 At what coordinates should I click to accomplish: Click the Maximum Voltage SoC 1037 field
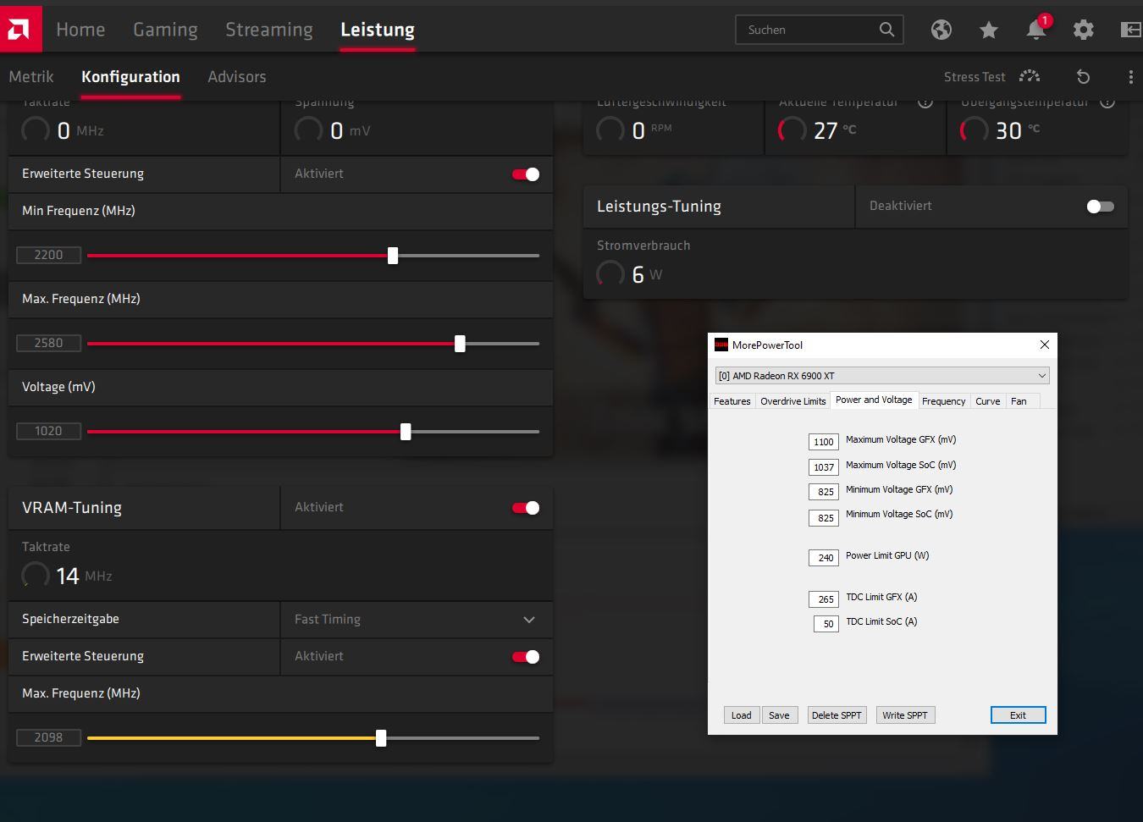[x=824, y=467]
